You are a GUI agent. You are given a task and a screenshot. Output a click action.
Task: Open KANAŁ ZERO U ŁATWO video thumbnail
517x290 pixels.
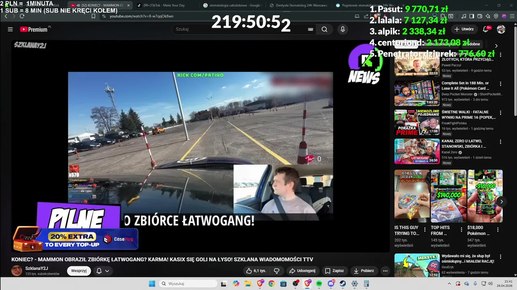pyautogui.click(x=417, y=151)
